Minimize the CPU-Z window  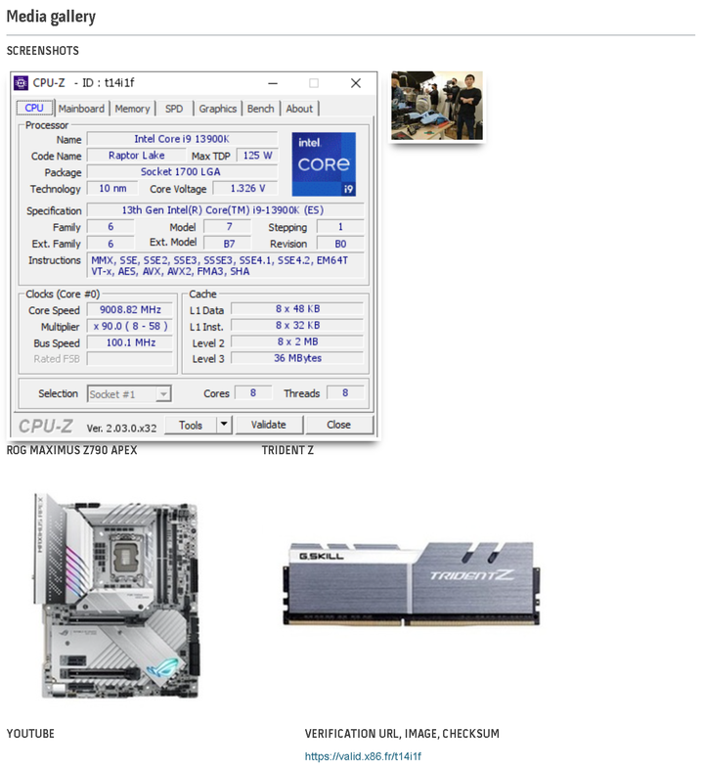click(x=273, y=83)
